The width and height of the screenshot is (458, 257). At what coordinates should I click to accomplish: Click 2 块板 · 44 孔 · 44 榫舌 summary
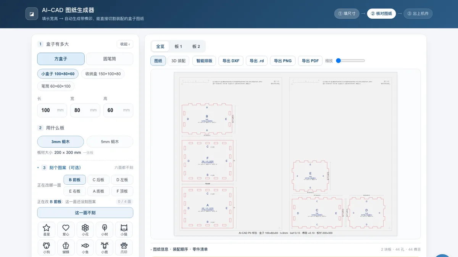(x=400, y=249)
